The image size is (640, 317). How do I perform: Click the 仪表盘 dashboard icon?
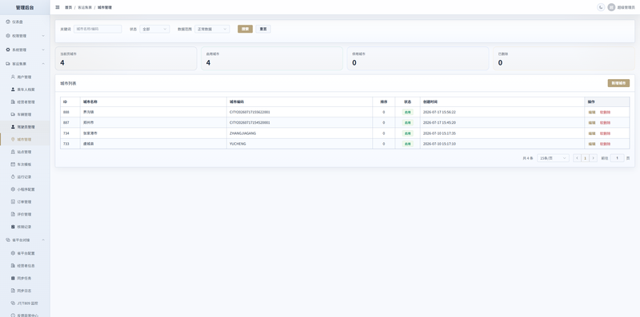tap(8, 22)
